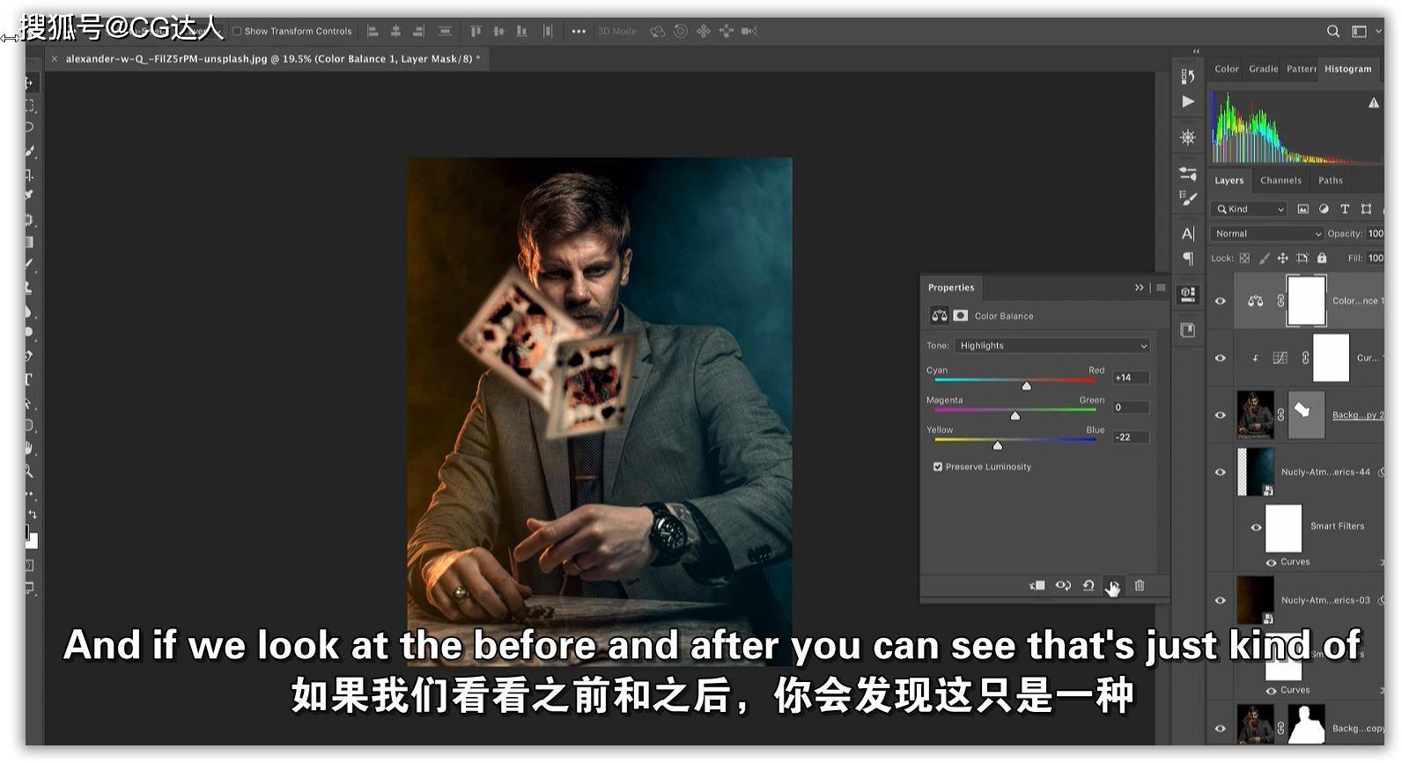
Task: Select the Color Balance layer mask thumbnail
Action: coord(1307,301)
